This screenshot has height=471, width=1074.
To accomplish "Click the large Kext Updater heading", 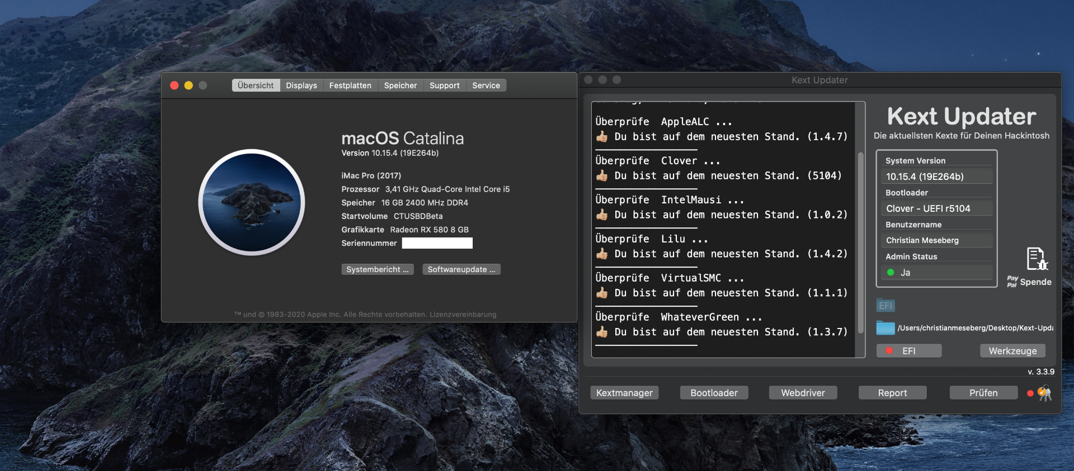I will (x=962, y=116).
